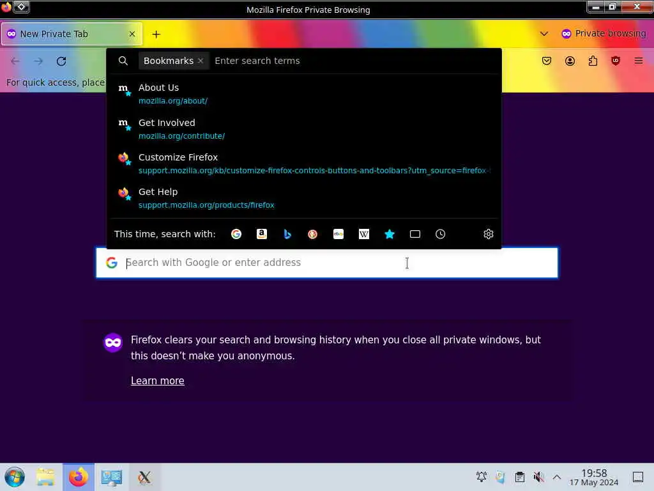The width and height of the screenshot is (654, 491).
Task: Click the mozilla.org/about/ URL text
Action: pos(173,101)
